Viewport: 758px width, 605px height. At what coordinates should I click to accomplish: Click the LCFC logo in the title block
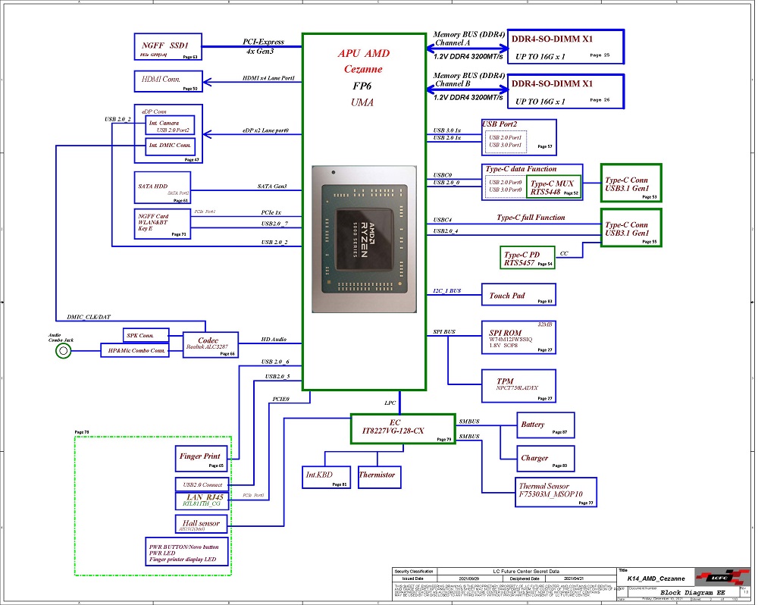[722, 578]
